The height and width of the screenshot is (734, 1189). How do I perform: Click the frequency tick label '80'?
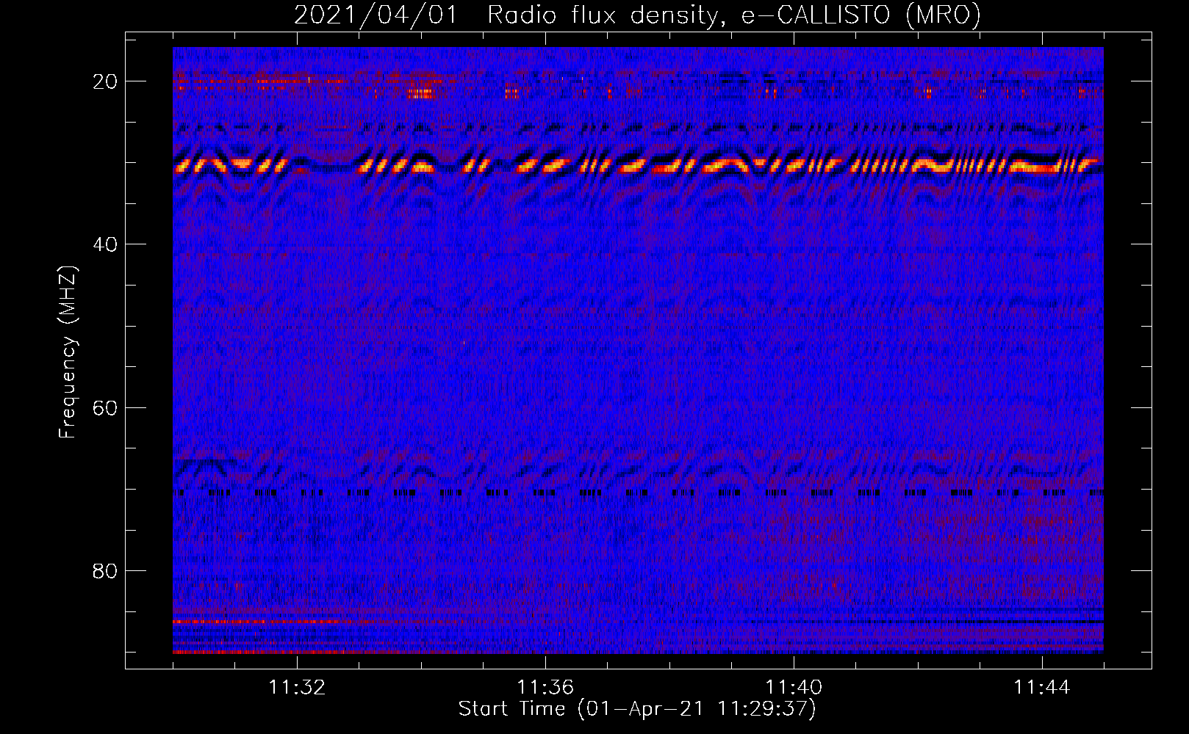coord(106,571)
